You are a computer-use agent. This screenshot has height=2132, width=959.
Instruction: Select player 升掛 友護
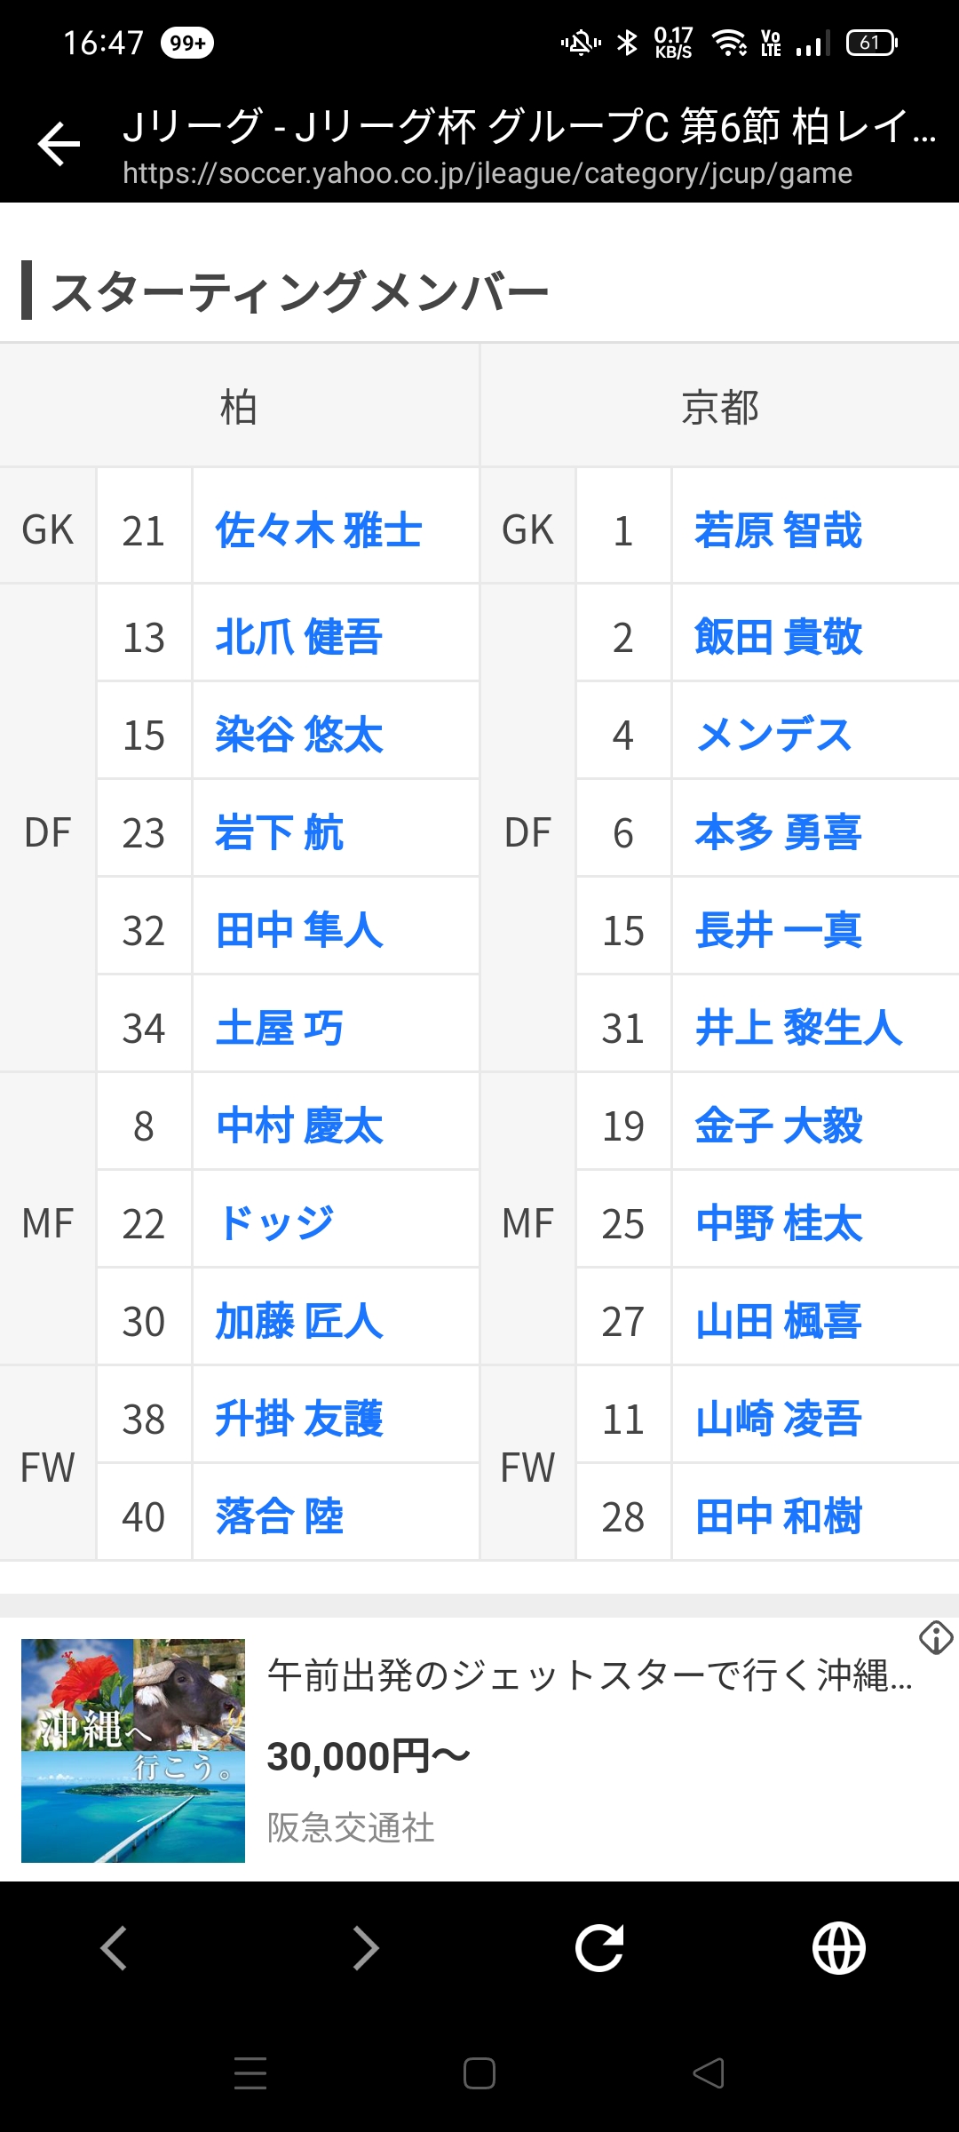coord(299,1419)
